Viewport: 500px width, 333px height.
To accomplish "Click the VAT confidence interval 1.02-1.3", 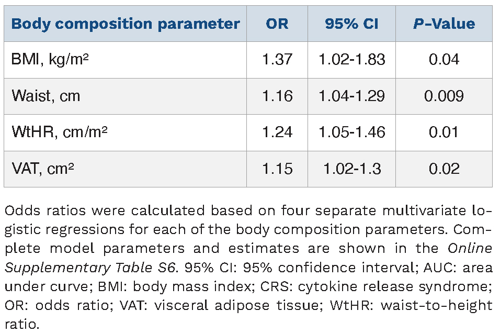I will tap(352, 169).
